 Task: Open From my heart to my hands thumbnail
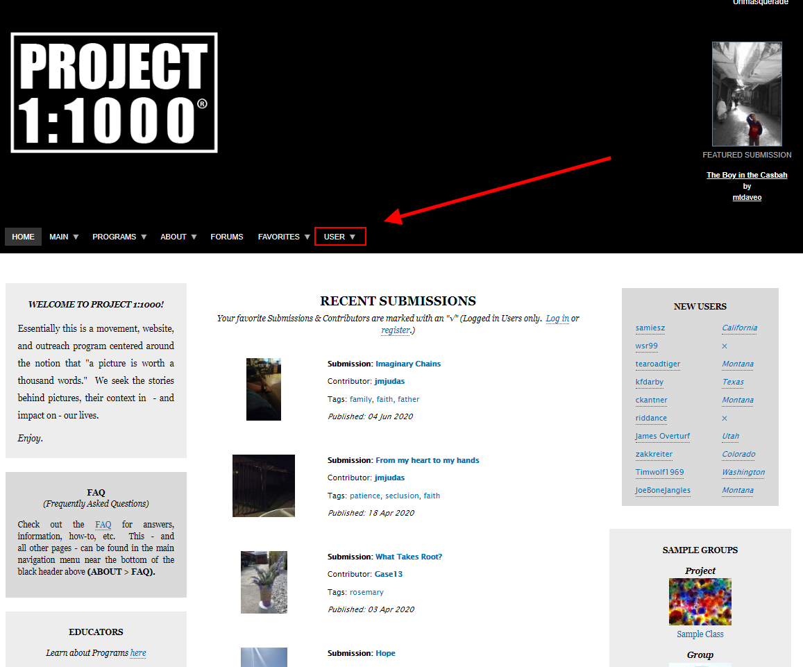(264, 486)
